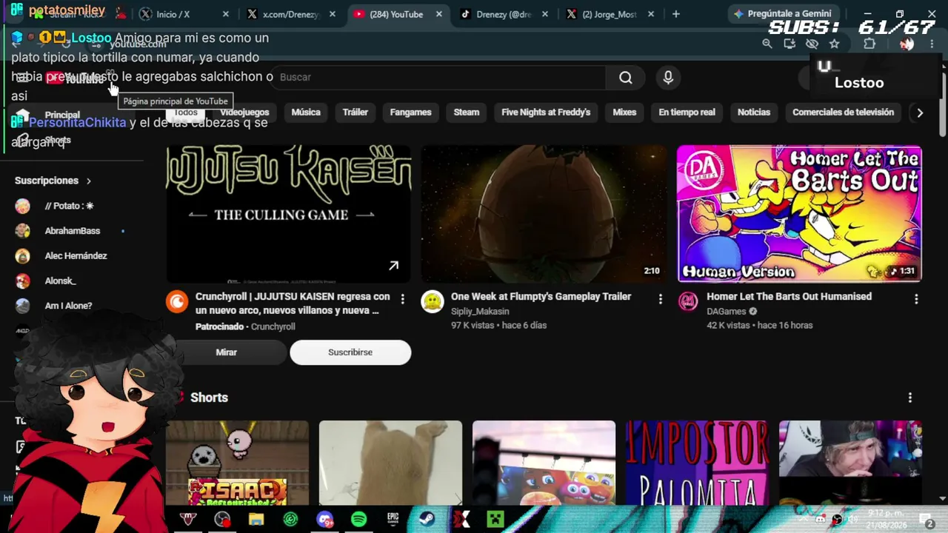Screen dimensions: 948x533
Task: Open the Shorts section options menu
Action: coord(910,398)
